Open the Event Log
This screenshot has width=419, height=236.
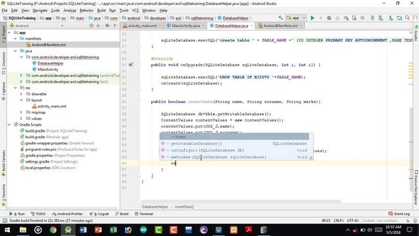tap(399, 214)
